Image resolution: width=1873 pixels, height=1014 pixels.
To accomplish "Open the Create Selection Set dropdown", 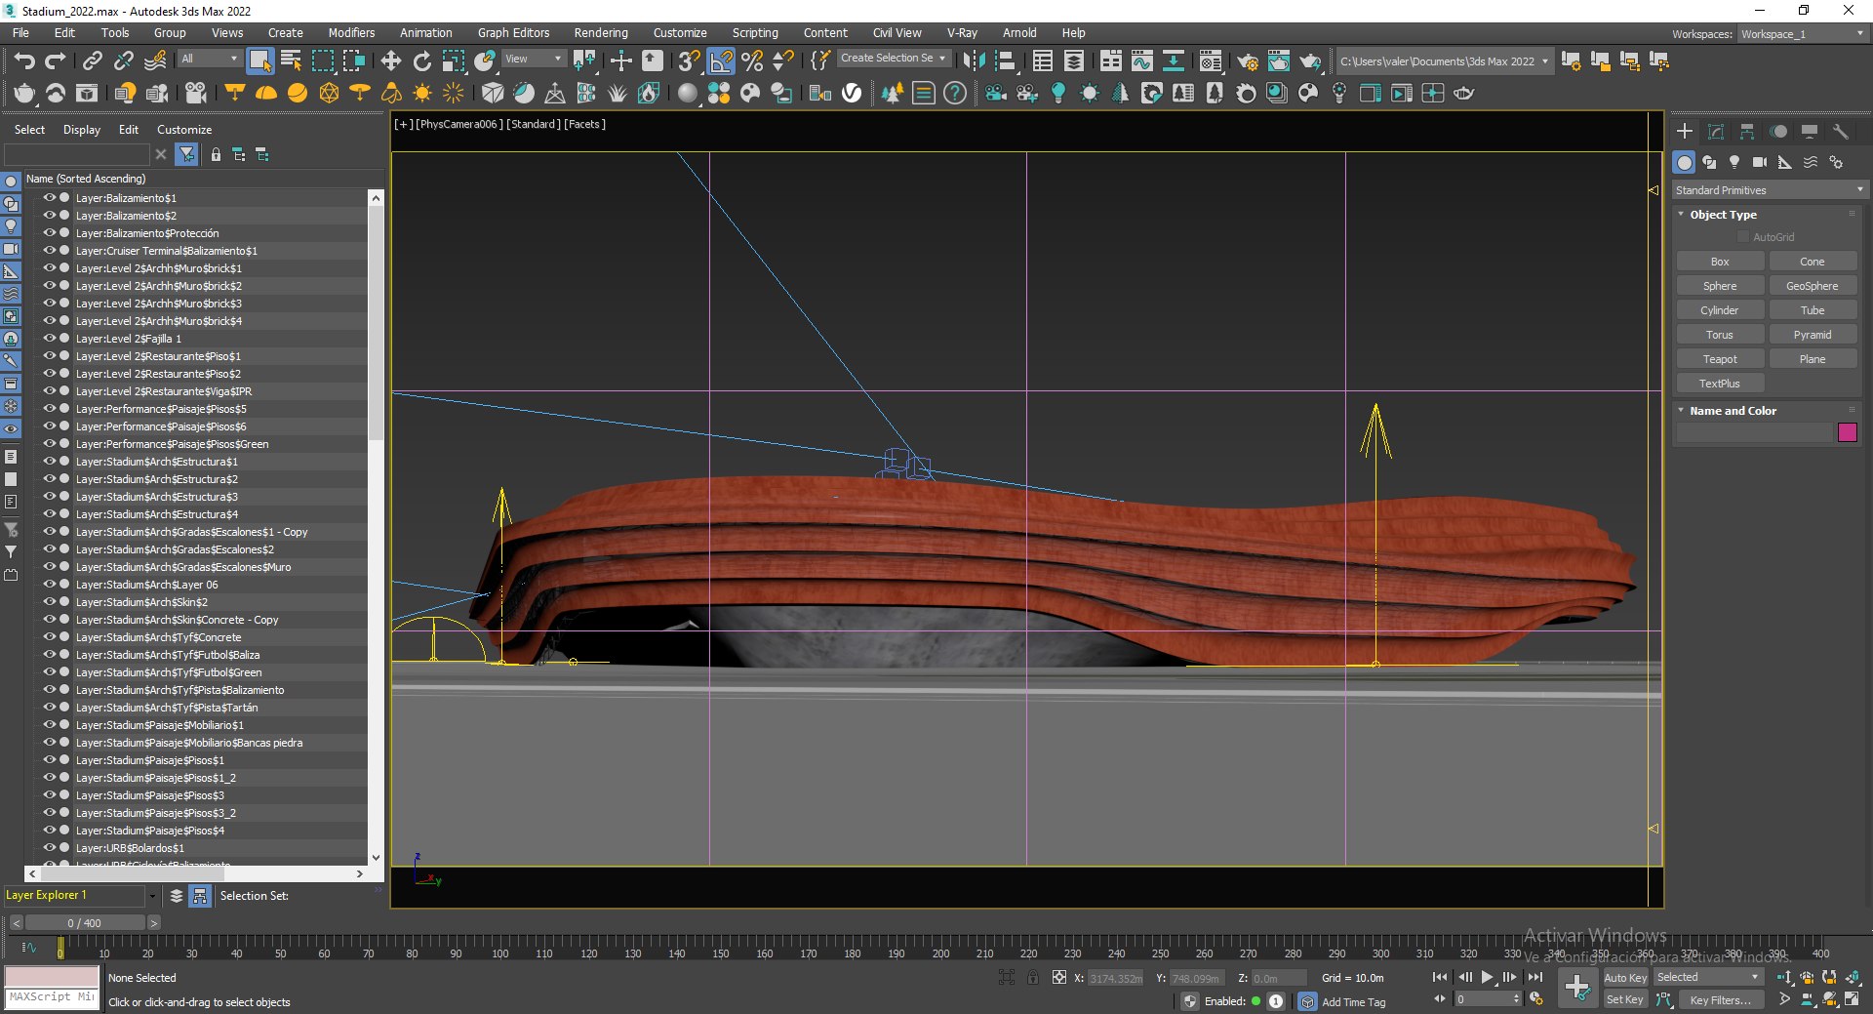I will click(x=894, y=59).
